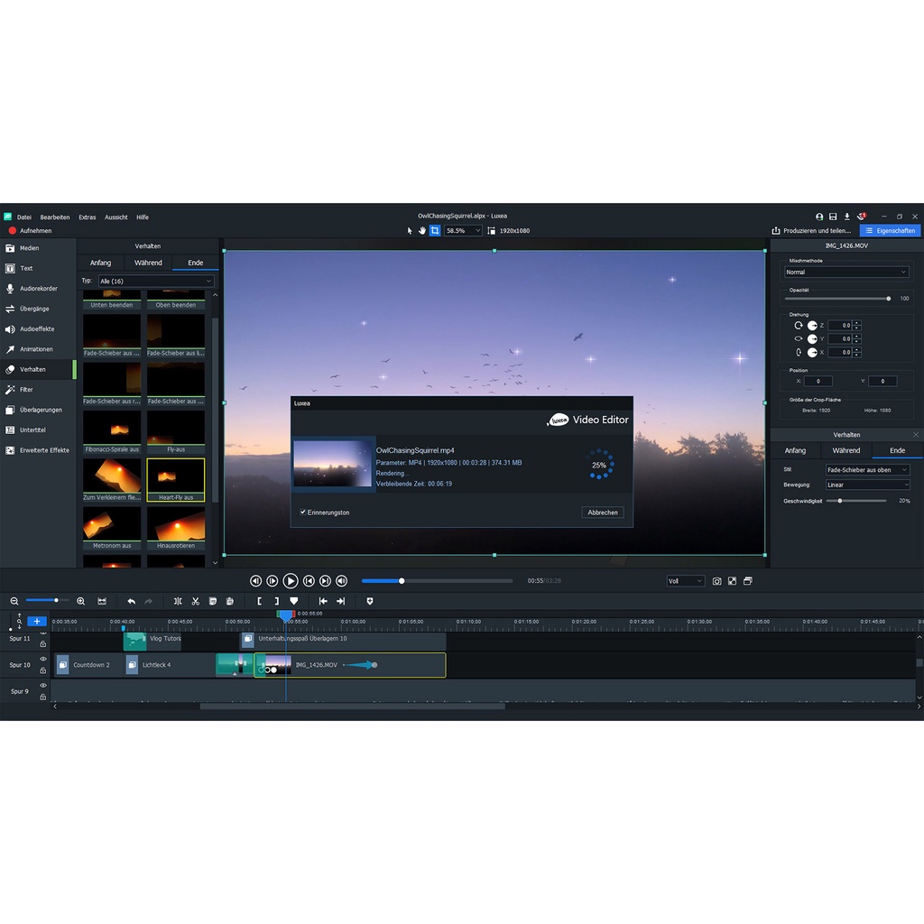Click the save icon in title bar
Screen dimensions: 924x924
point(833,217)
